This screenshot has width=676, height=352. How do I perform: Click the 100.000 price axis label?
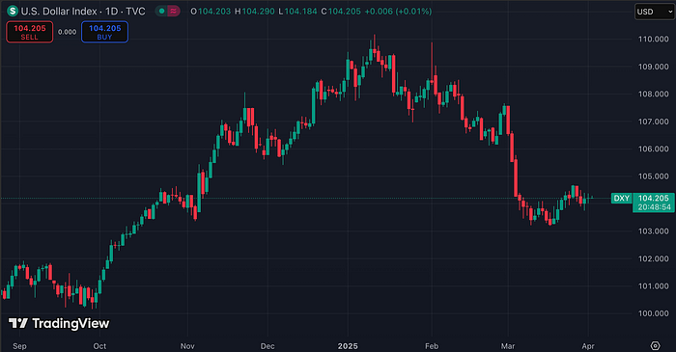coord(654,313)
